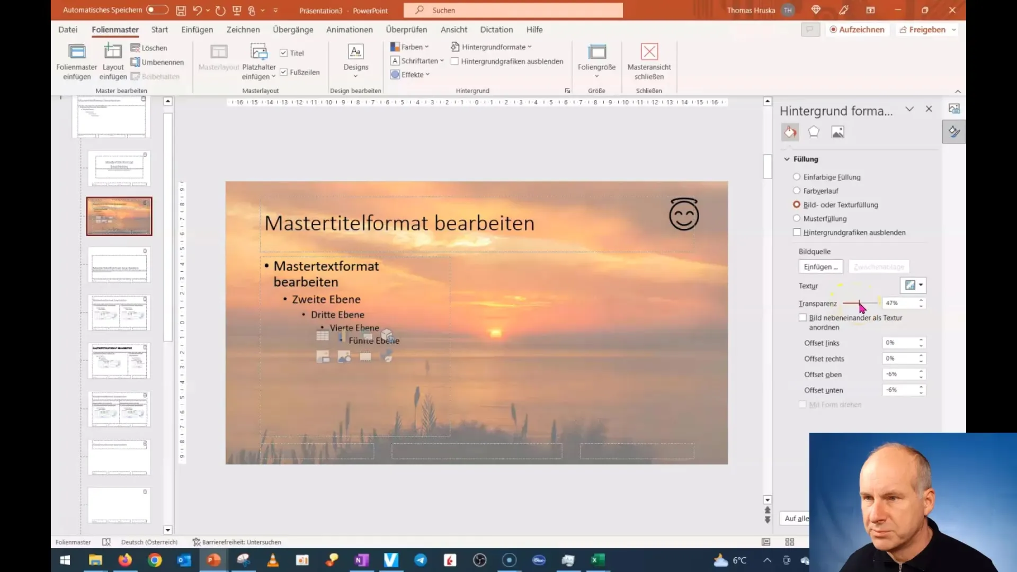1017x572 pixels.
Task: Click the Einfügen button in Bildquelle
Action: tap(820, 266)
